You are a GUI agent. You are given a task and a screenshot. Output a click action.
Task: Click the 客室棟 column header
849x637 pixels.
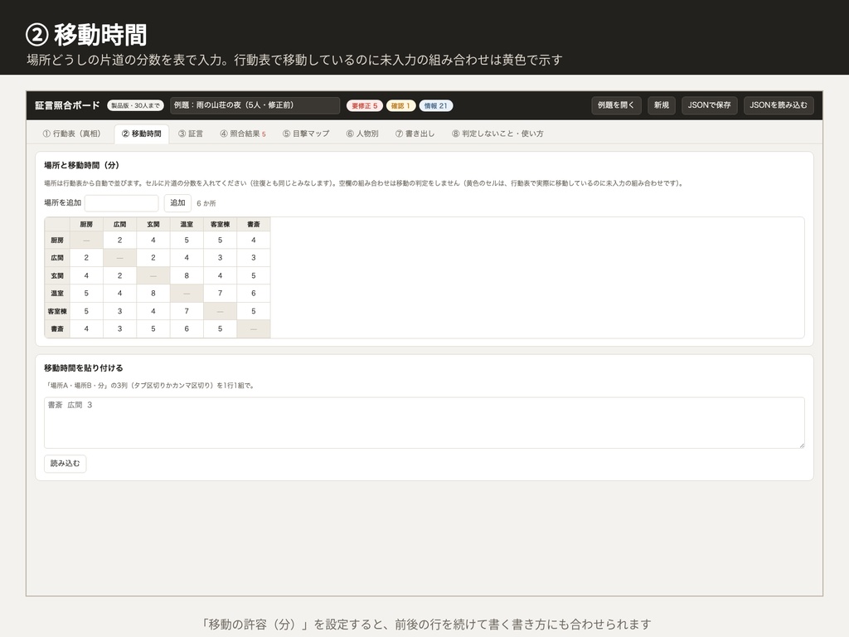tap(220, 224)
